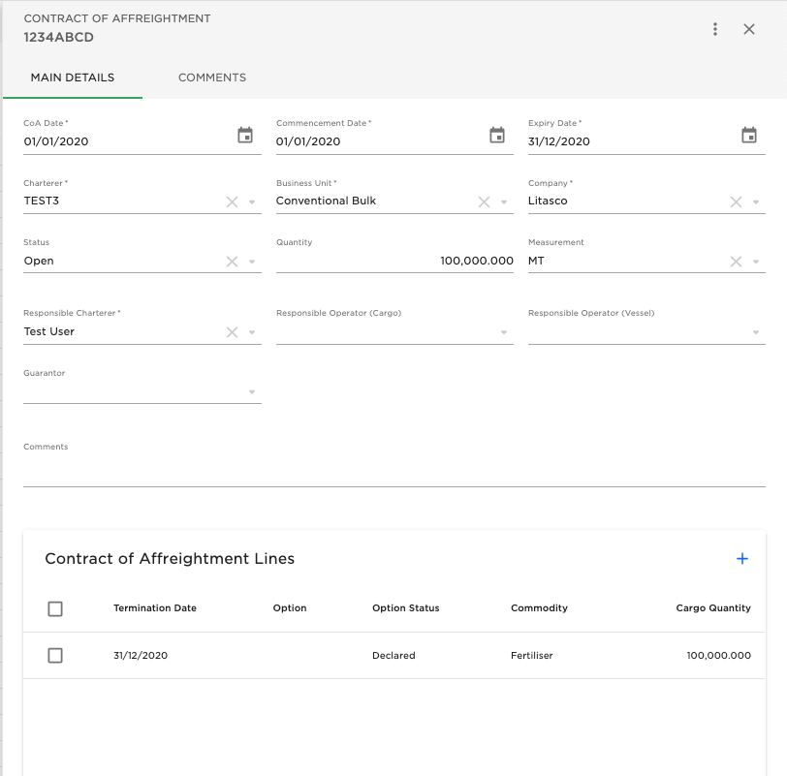787x776 pixels.
Task: Clear the Responsible Charterer Test User value
Action: tap(232, 332)
